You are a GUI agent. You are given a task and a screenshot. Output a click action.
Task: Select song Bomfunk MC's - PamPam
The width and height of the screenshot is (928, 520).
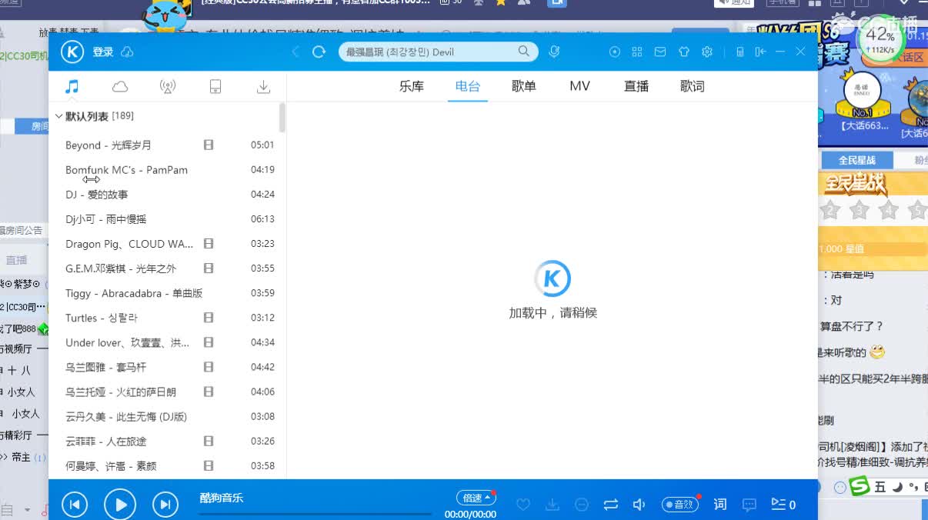point(126,169)
